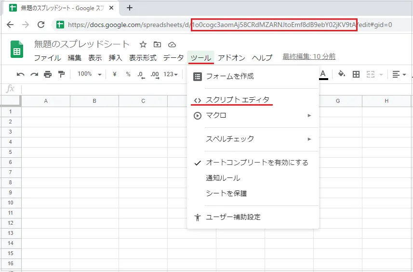
Task: Select スクリプト エディタ from the menu
Action: click(238, 100)
